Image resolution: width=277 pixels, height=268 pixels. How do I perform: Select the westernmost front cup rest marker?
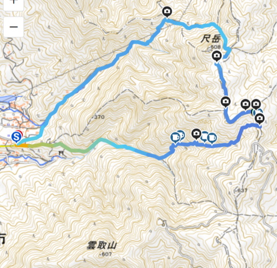pos(175,138)
